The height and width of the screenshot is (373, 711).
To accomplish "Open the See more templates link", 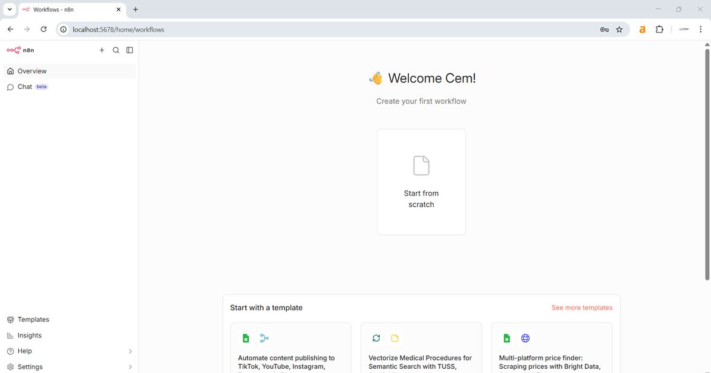I will click(x=581, y=308).
